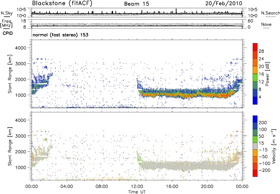Click the 4 label on the power colorbar
Image resolution: width=280 pixels, height=194 pixels.
260,97
